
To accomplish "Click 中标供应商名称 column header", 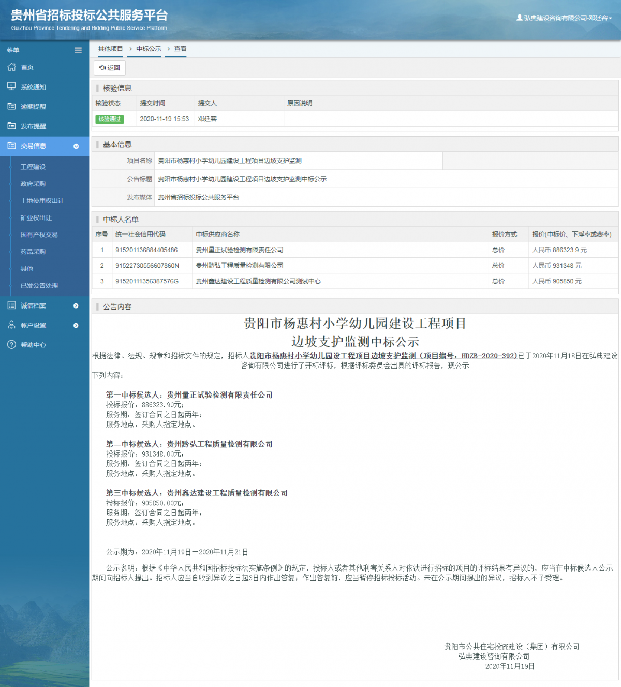I will coord(218,235).
